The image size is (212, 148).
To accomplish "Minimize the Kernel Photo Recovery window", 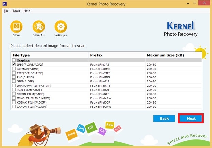I will [188, 3].
